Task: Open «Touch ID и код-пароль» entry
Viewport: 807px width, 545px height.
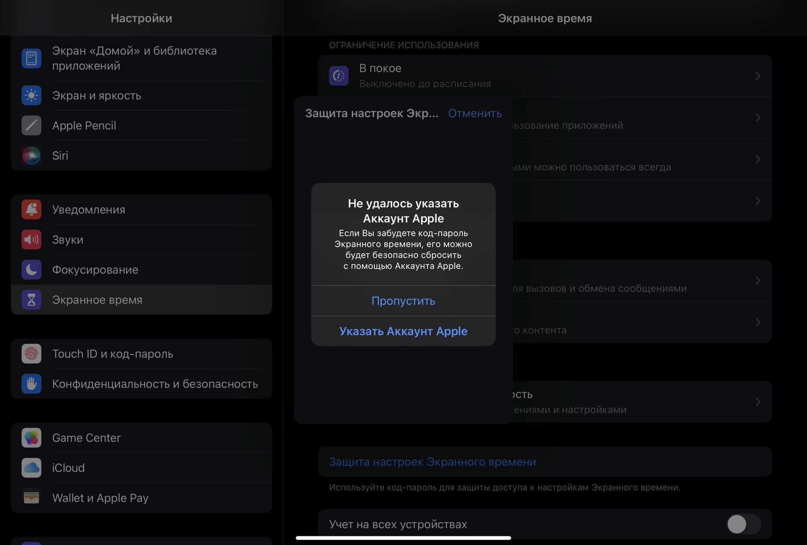Action: (142, 354)
